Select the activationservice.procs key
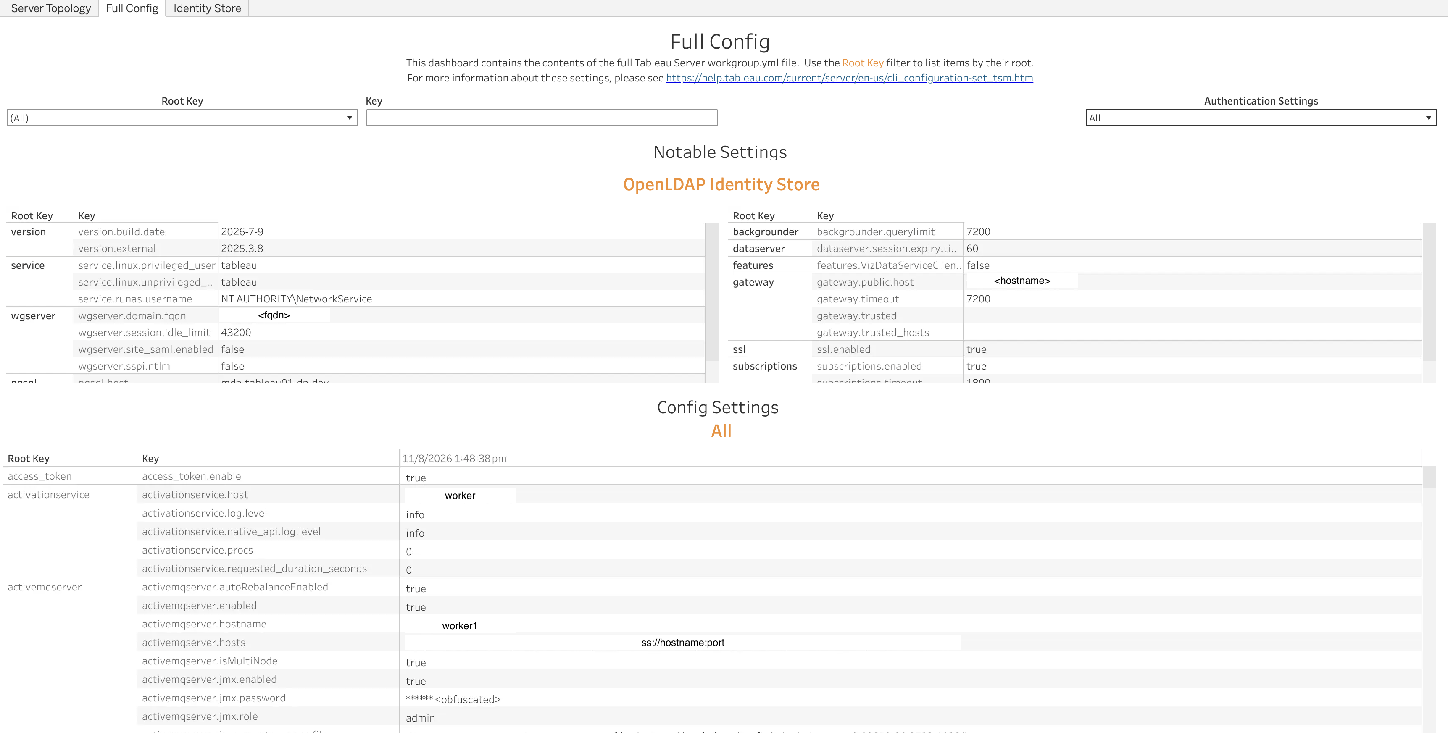The height and width of the screenshot is (740, 1448). pos(197,551)
